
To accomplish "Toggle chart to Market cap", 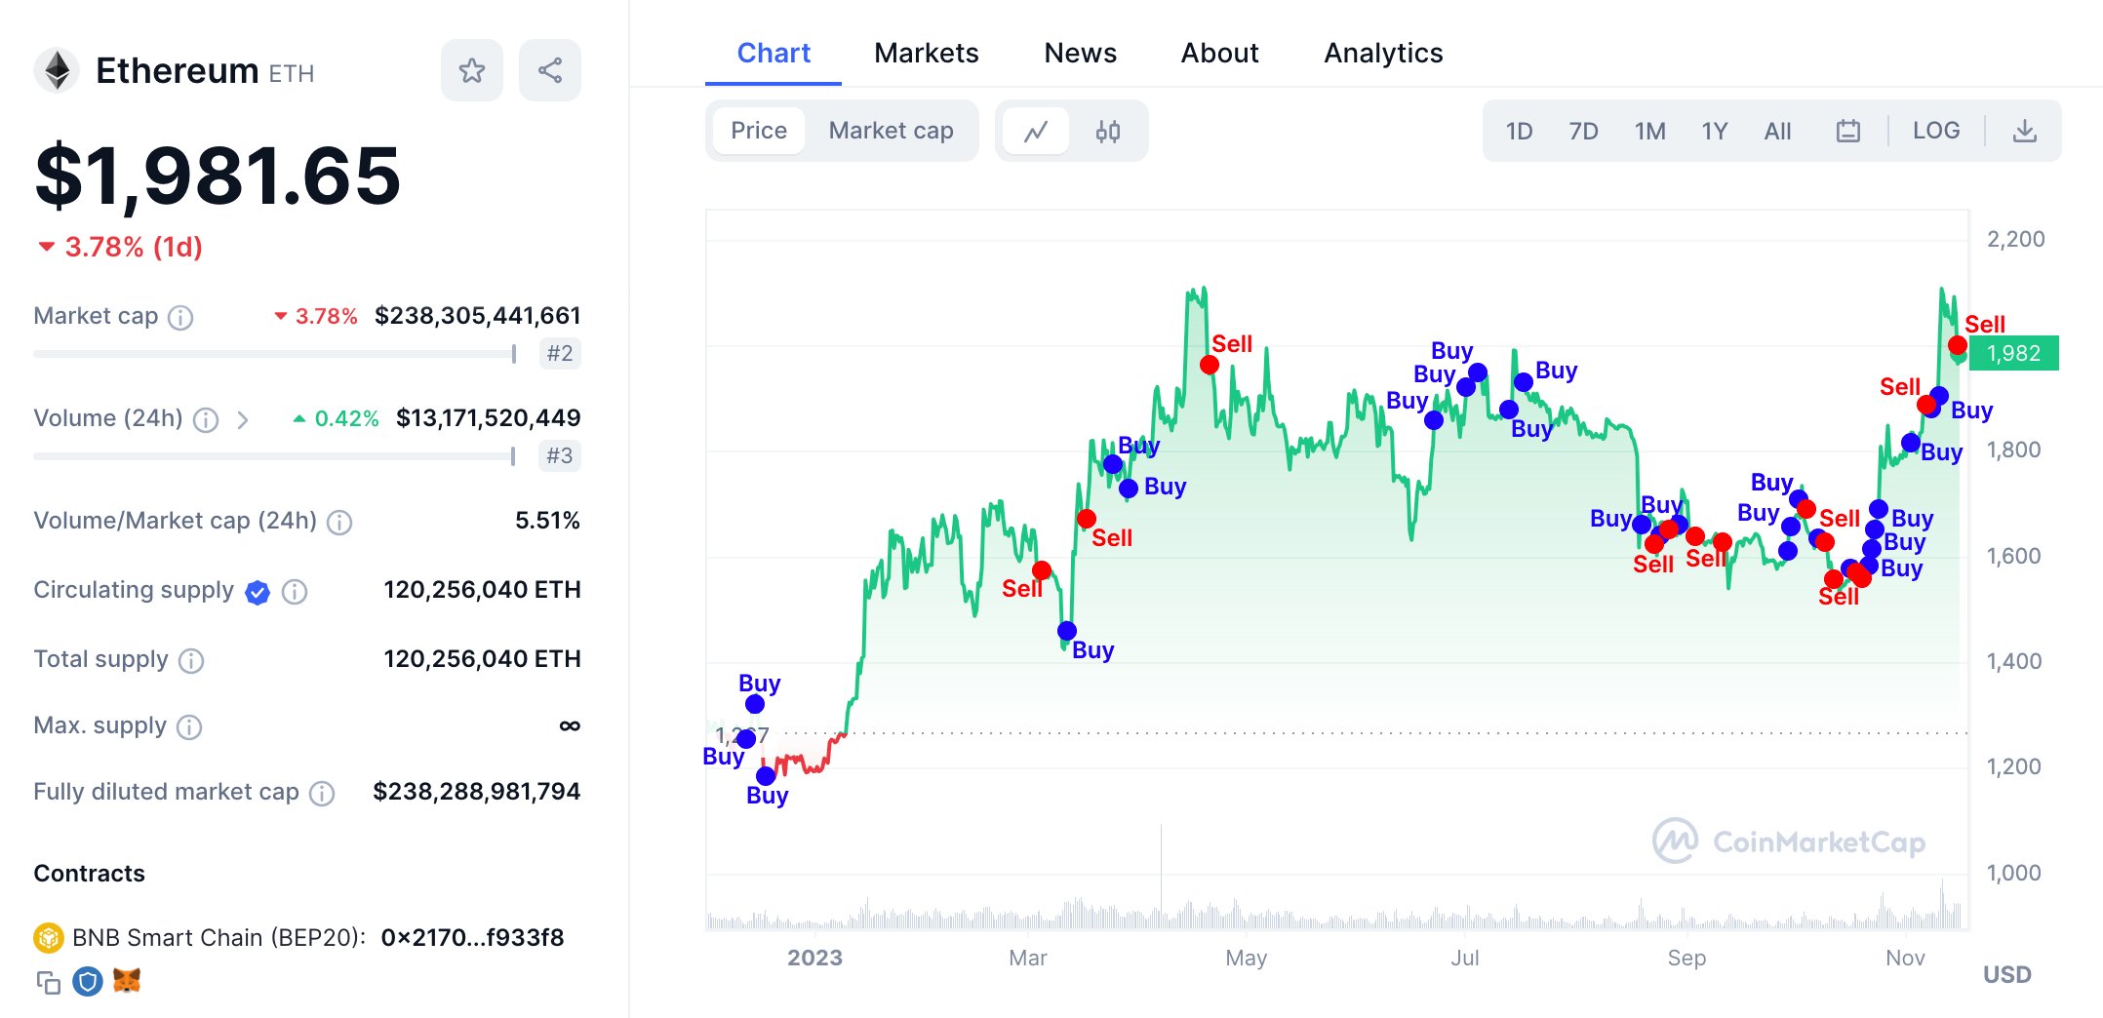I will pos(891,131).
